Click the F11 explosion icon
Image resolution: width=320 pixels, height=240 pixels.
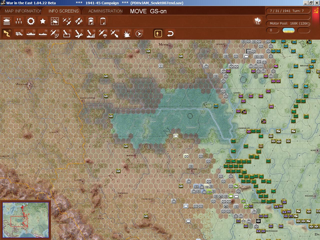pos(127,33)
